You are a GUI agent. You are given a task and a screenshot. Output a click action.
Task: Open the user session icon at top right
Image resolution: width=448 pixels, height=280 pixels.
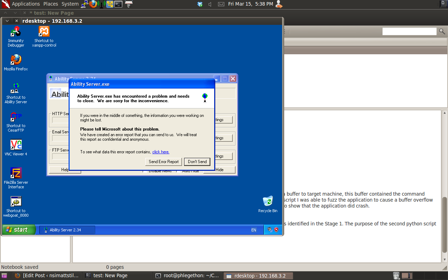click(279, 4)
